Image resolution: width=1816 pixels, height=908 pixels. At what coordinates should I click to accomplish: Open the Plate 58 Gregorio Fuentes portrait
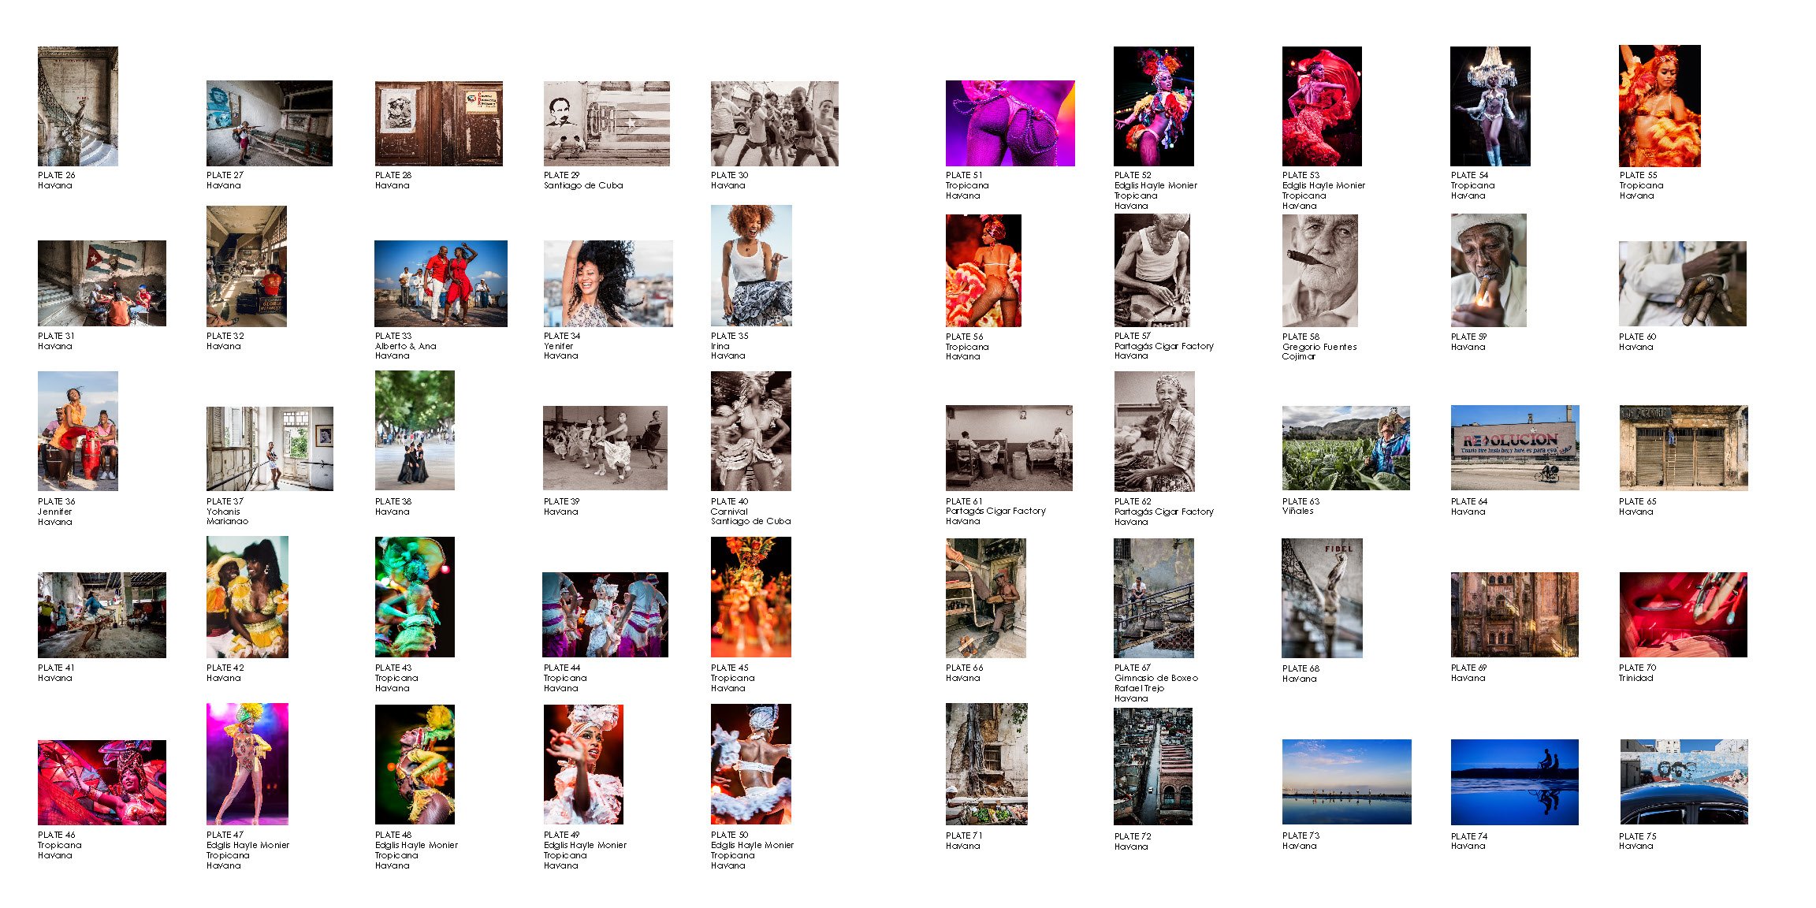point(1320,270)
